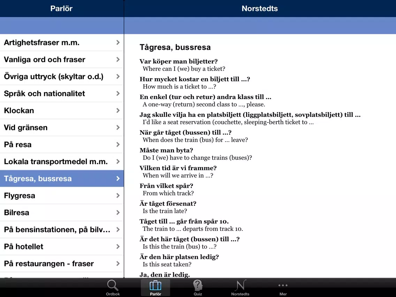This screenshot has width=396, height=297.
Task: Open the Språk och nationalitet category
Action: coord(62,93)
